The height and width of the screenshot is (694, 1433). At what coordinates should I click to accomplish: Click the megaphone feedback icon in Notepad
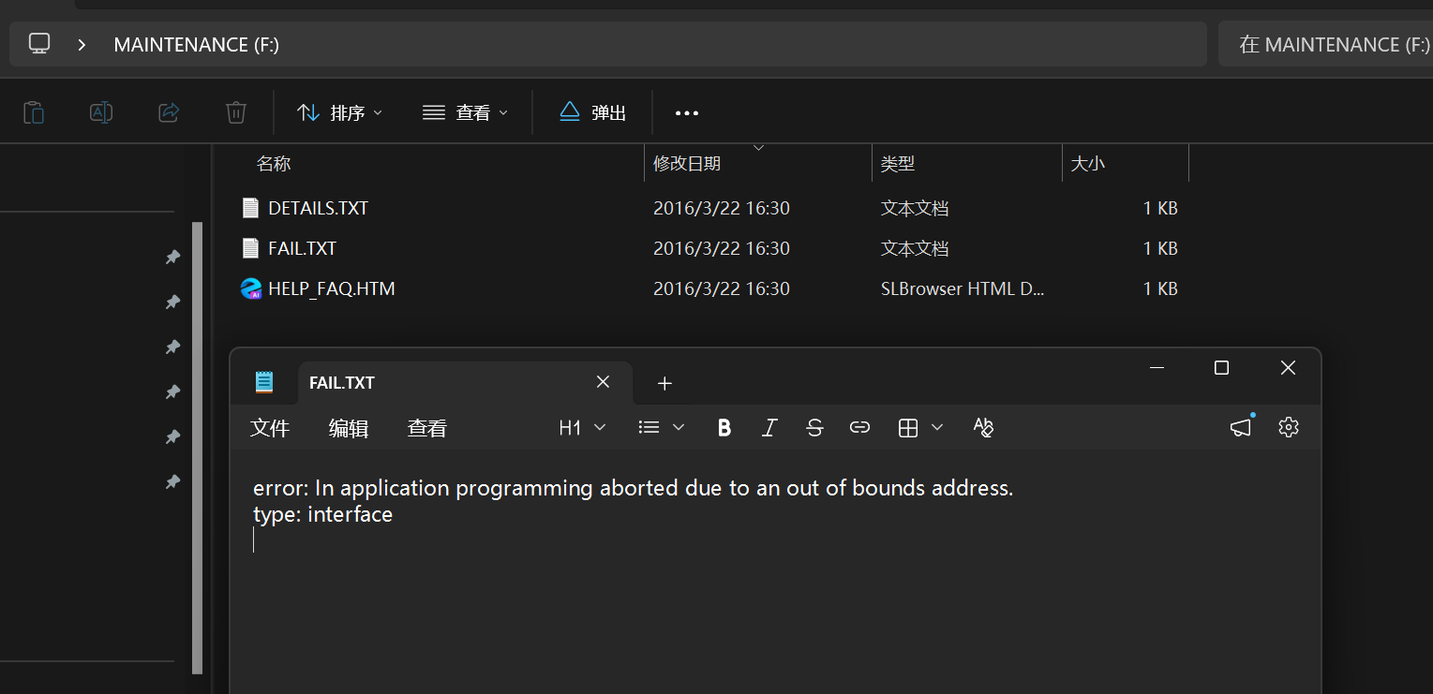pos(1241,427)
